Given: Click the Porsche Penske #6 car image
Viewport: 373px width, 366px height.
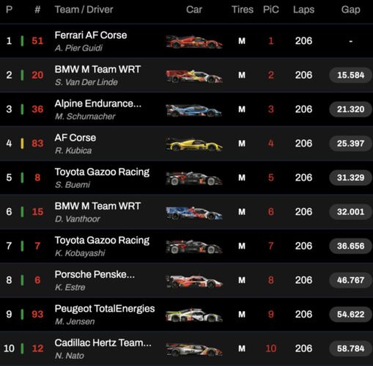Looking at the screenshot, I should coord(194,281).
